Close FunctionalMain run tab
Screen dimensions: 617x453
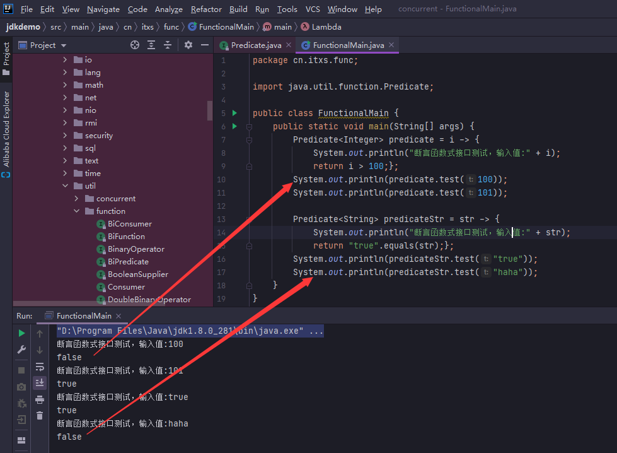click(x=118, y=316)
